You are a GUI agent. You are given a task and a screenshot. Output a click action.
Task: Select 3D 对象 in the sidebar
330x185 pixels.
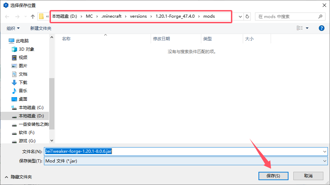(26, 49)
